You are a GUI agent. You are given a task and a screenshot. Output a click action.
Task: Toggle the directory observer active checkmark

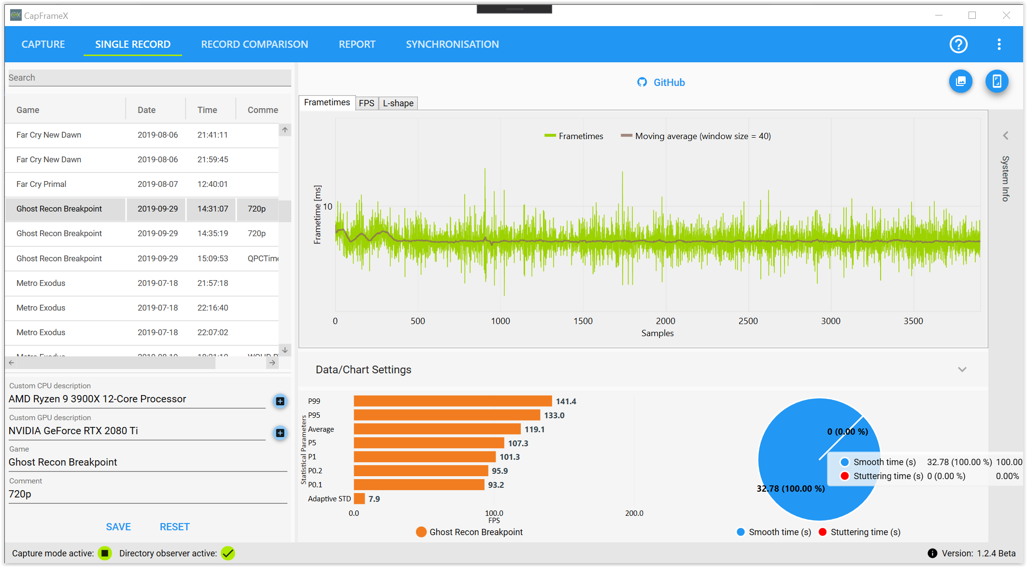228,553
